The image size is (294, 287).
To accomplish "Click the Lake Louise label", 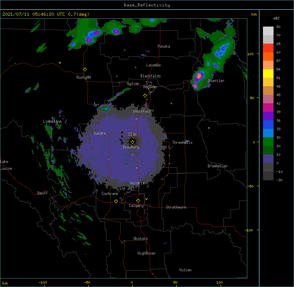I will [6, 165].
